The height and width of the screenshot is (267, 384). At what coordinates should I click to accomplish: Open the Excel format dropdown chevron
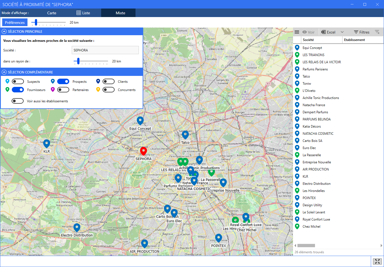pos(342,32)
